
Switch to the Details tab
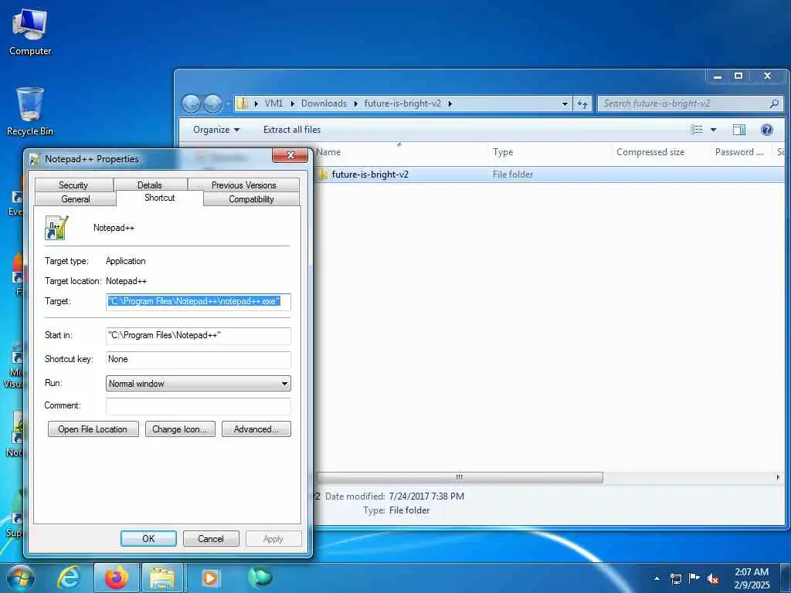click(x=150, y=185)
